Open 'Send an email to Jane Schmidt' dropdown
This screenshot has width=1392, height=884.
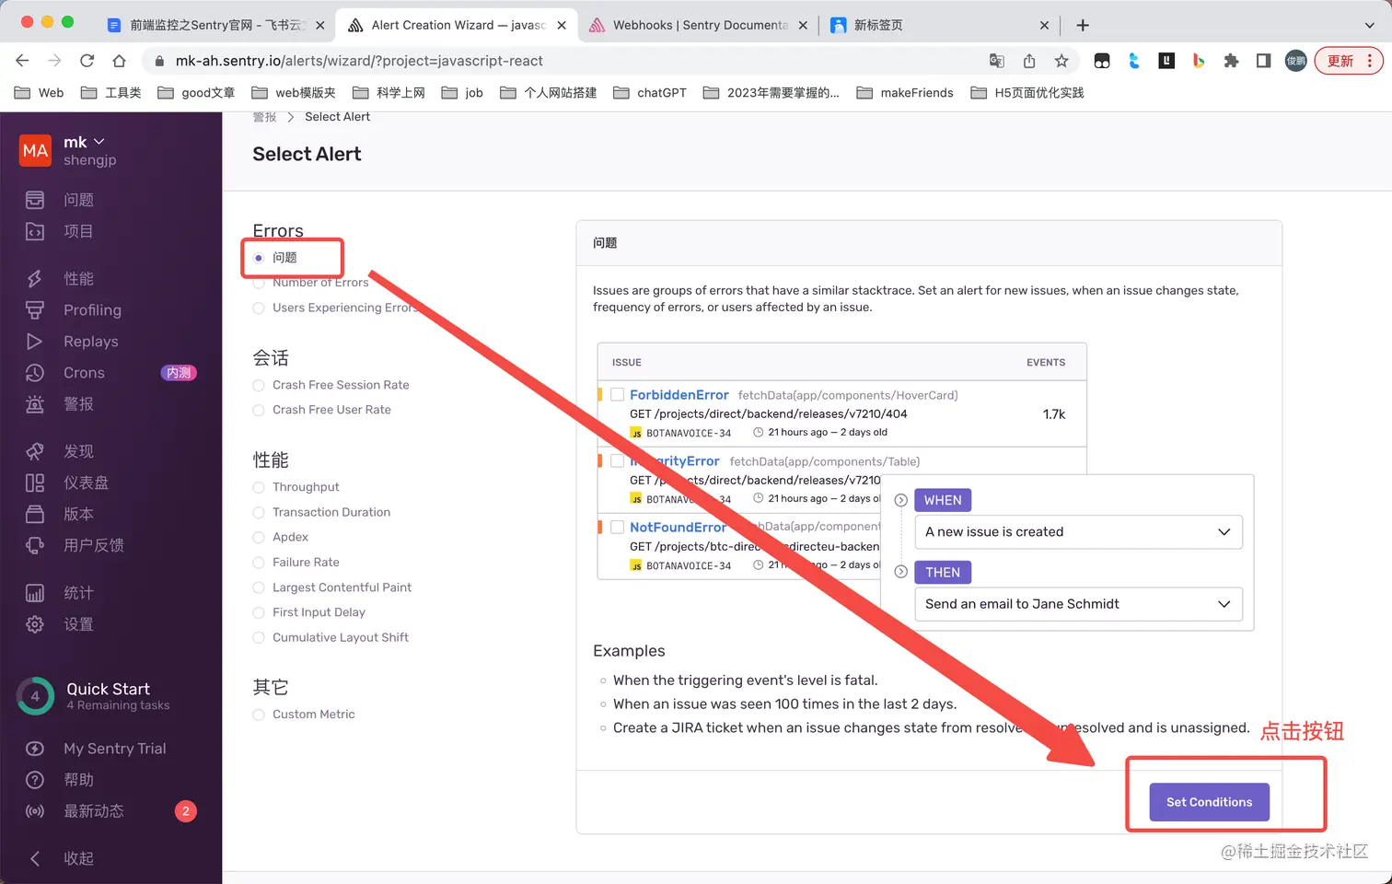1078,604
